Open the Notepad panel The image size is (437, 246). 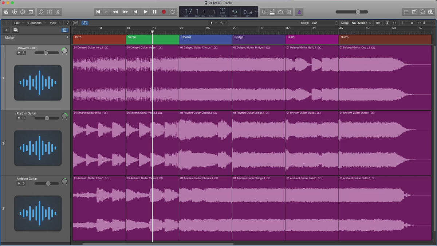click(414, 12)
